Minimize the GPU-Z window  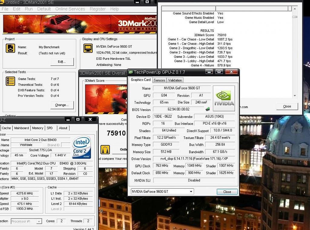click(x=209, y=72)
